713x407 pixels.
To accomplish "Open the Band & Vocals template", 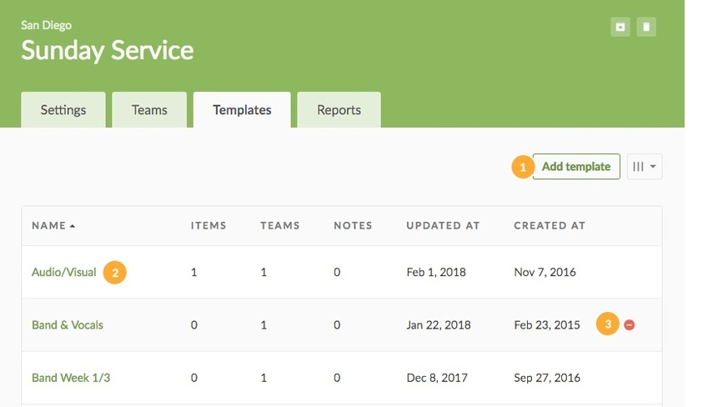I will coord(68,324).
